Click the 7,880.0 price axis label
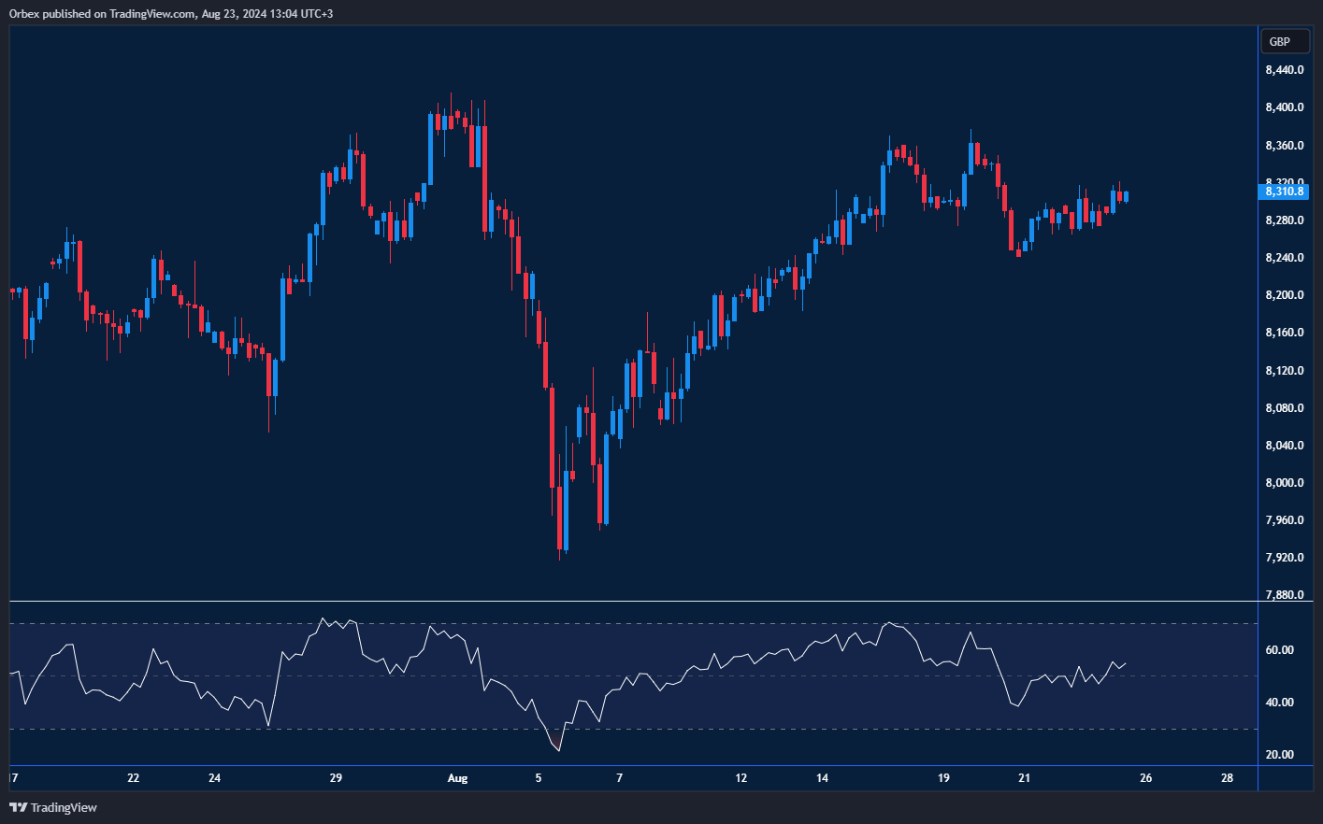Viewport: 1323px width, 824px height. pyautogui.click(x=1284, y=595)
